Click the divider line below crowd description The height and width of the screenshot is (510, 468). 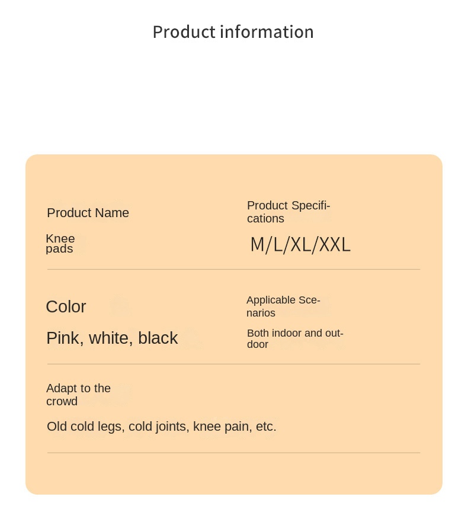tap(233, 453)
